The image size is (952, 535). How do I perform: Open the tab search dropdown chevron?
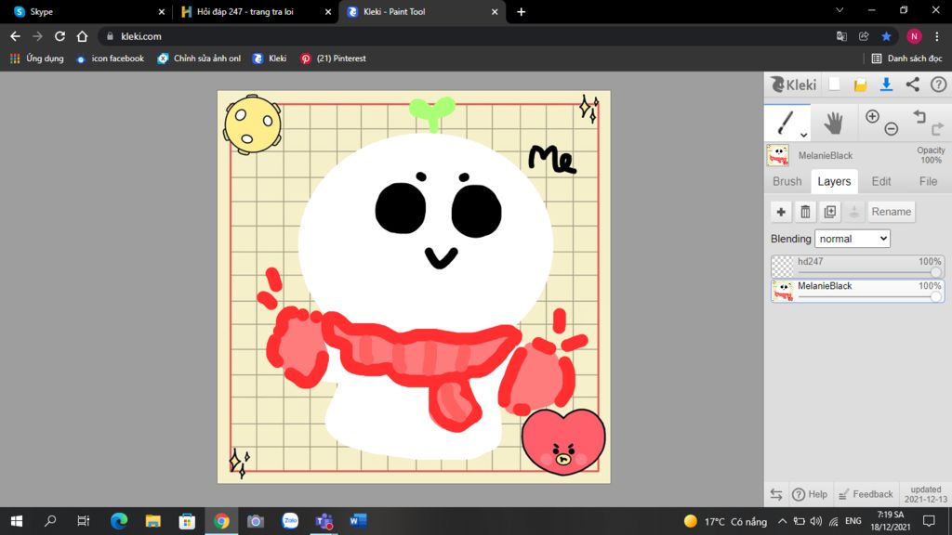click(x=840, y=10)
